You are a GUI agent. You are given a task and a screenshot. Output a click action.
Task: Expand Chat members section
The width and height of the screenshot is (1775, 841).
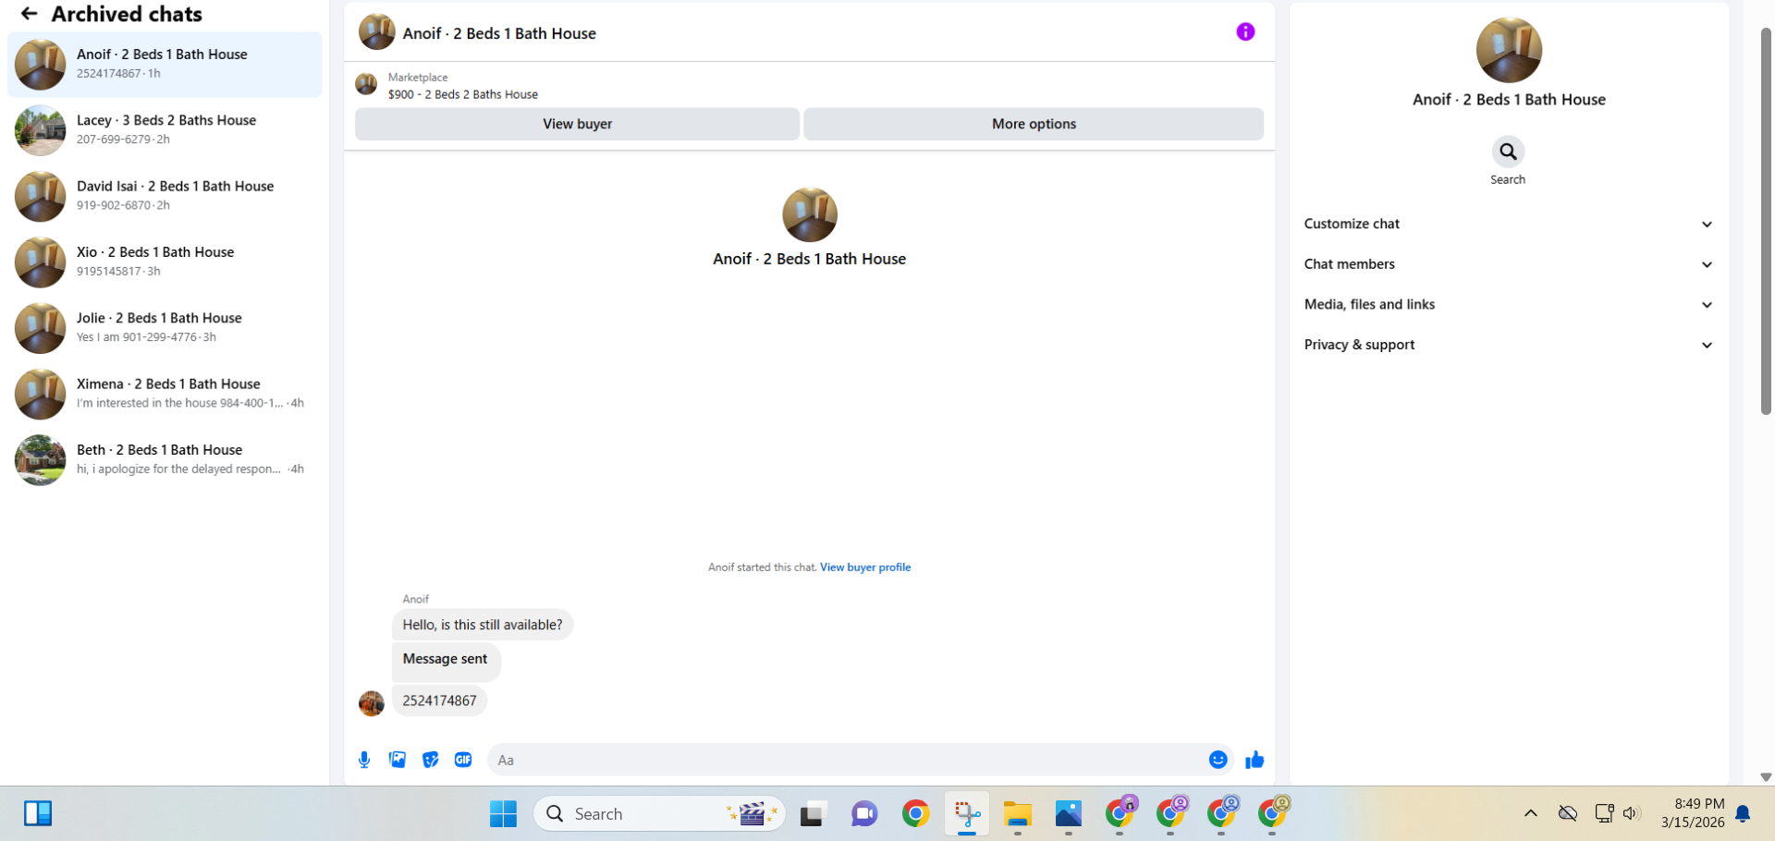click(x=1509, y=264)
